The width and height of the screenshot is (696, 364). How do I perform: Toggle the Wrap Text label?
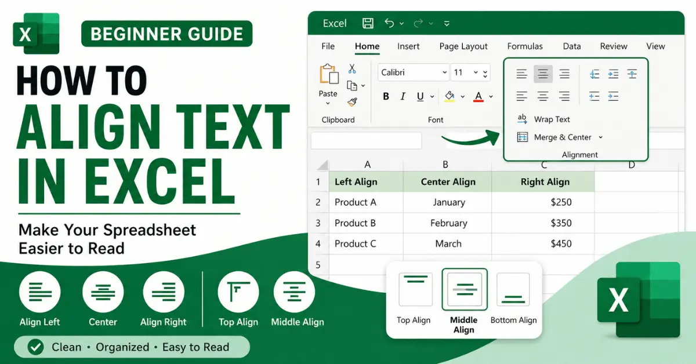(552, 119)
